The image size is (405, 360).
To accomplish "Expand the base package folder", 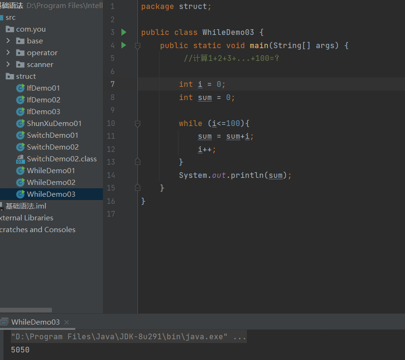I will (x=8, y=41).
